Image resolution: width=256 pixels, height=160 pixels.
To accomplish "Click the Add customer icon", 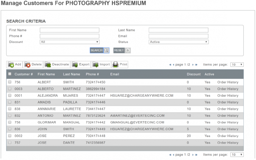I will 11,65.
